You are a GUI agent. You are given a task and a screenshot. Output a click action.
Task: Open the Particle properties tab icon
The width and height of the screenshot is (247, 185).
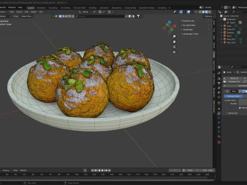click(x=219, y=118)
